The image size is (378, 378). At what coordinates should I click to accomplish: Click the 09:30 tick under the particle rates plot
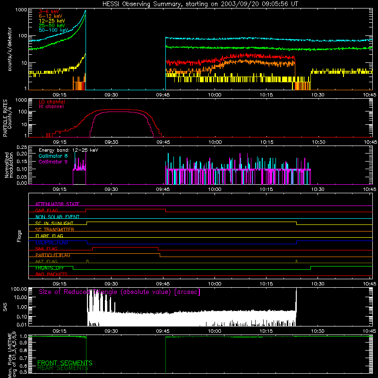tap(112, 142)
